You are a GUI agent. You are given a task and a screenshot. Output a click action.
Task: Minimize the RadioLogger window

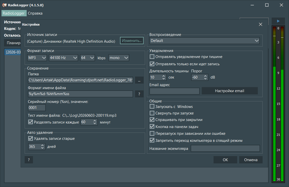252,5
